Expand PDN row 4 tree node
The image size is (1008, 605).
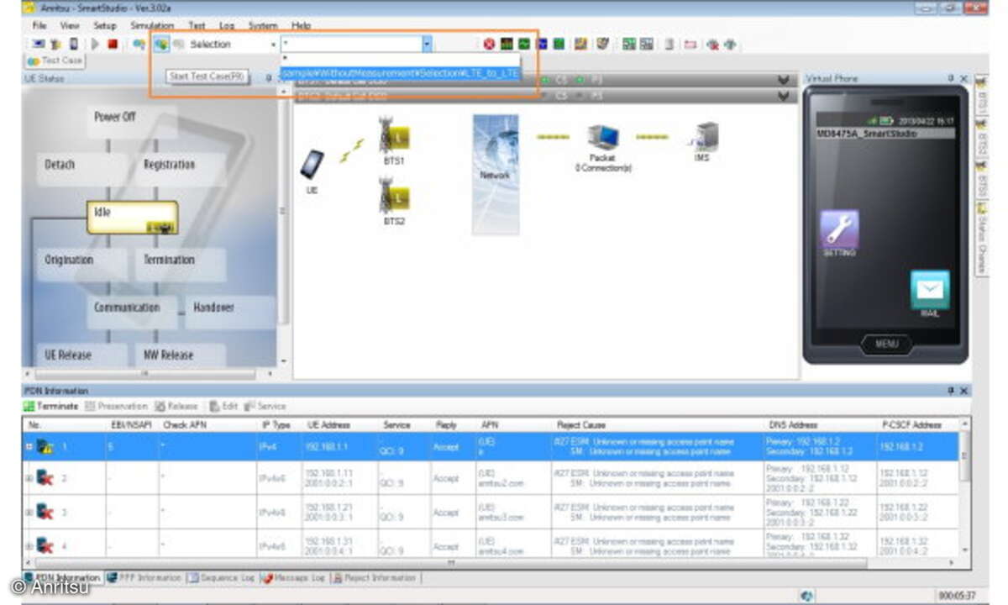pyautogui.click(x=28, y=546)
